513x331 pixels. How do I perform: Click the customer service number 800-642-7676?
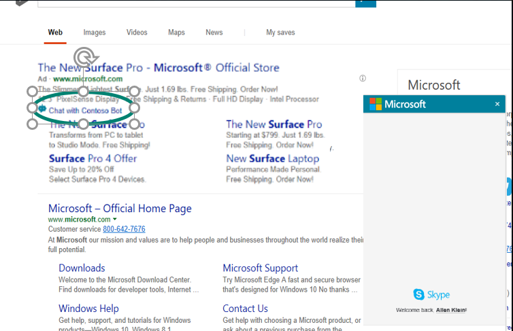[x=124, y=230]
